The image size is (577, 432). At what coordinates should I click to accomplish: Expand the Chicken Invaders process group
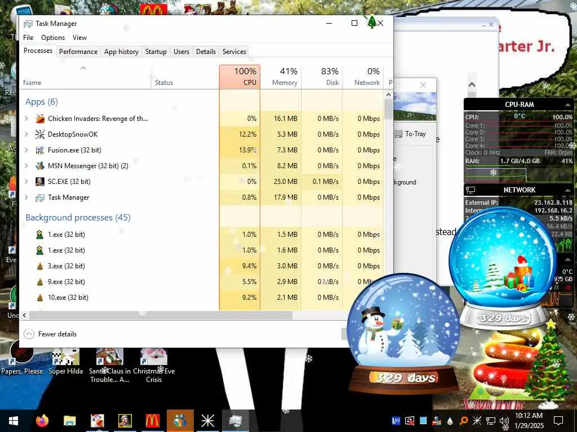26,119
